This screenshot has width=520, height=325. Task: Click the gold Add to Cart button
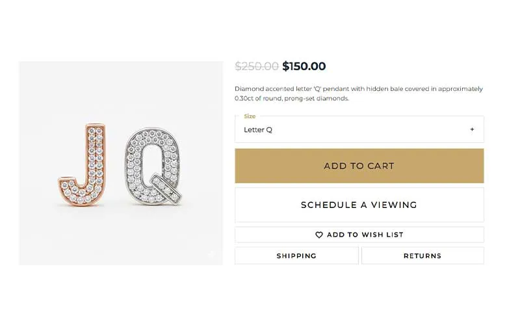(359, 166)
